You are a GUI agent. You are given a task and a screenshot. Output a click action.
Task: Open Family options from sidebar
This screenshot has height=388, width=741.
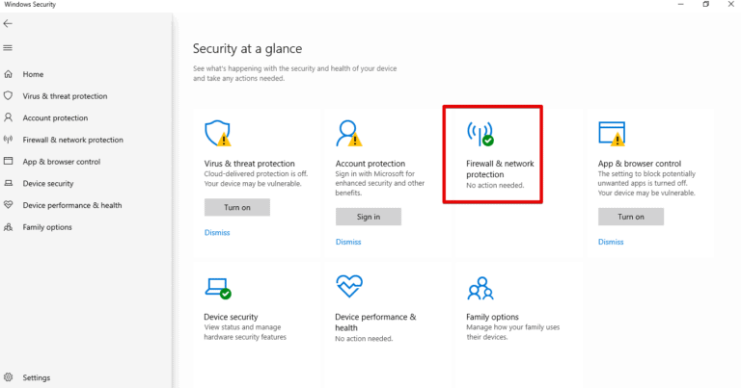pyautogui.click(x=47, y=227)
